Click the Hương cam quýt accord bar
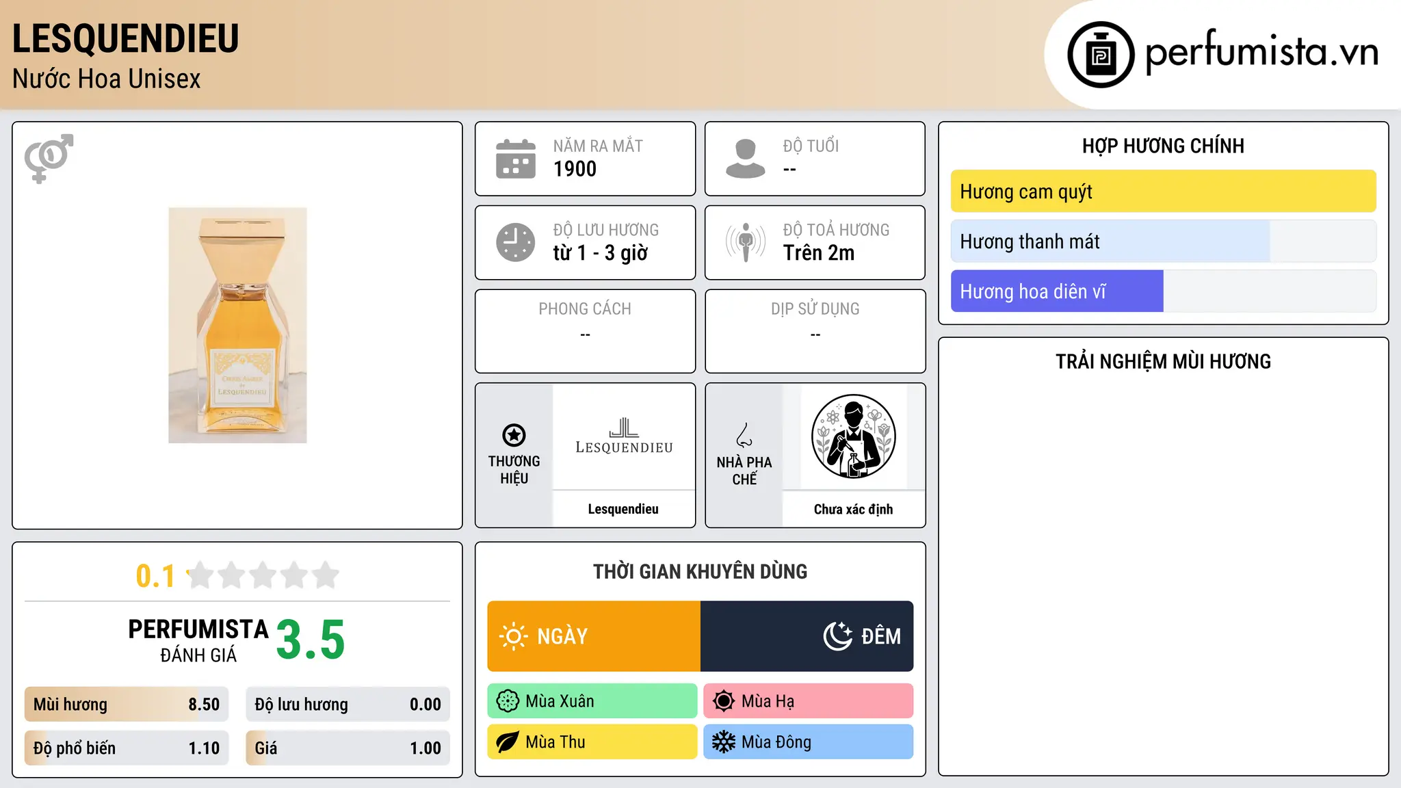Viewport: 1401px width, 788px height. click(x=1164, y=192)
